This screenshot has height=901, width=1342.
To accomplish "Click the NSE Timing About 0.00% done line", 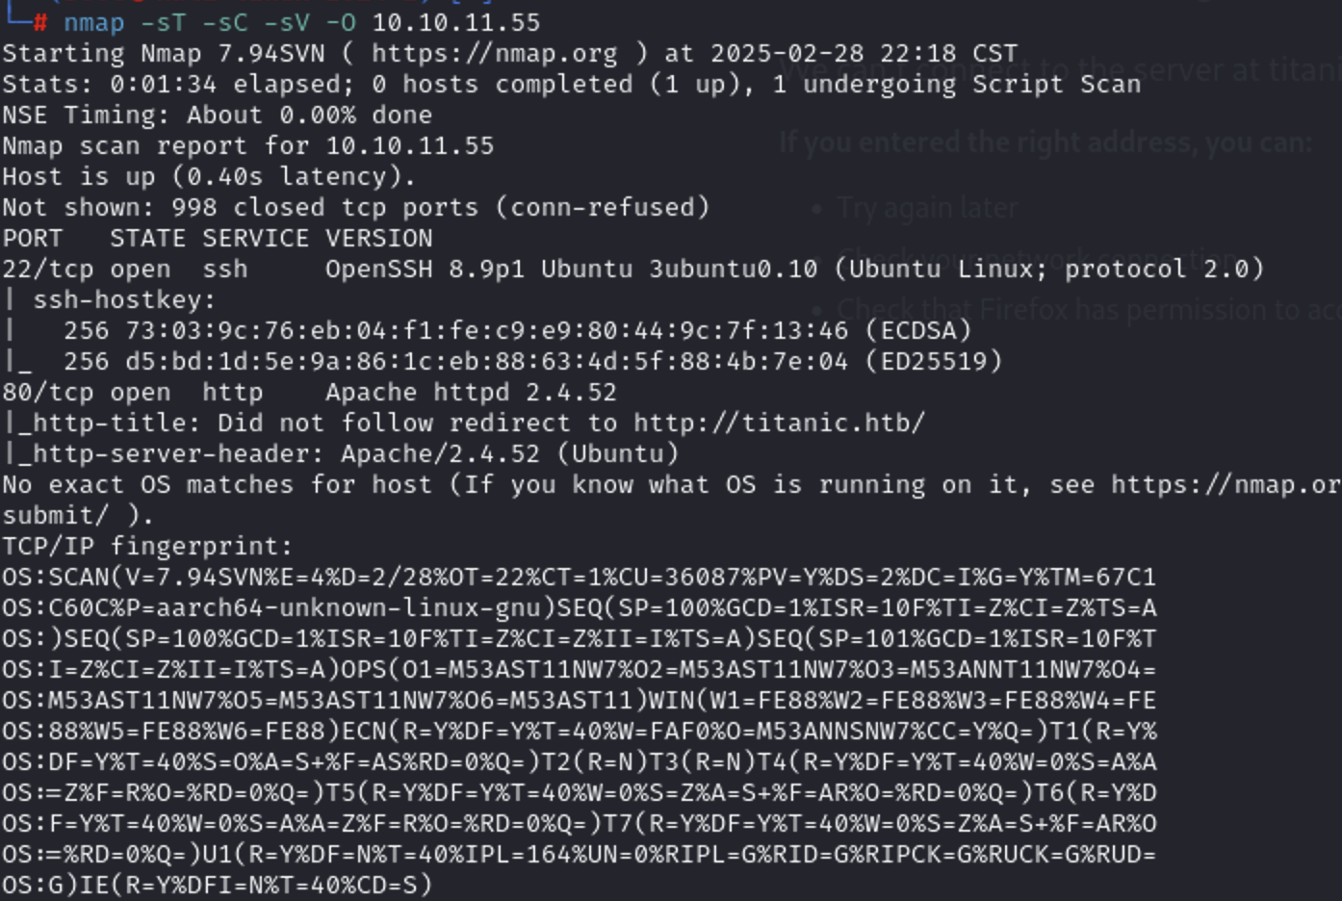I will pyautogui.click(x=218, y=116).
